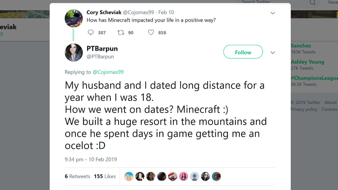Open the Privacy policy footer link
Screen dimensions: 338x190
click(x=304, y=109)
